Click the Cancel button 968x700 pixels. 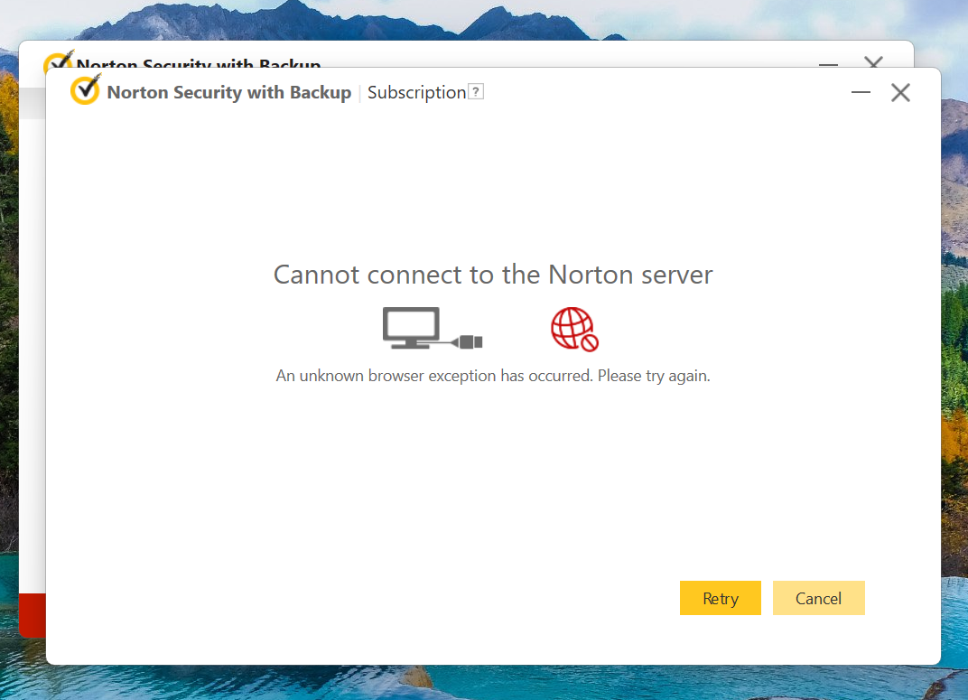[818, 598]
